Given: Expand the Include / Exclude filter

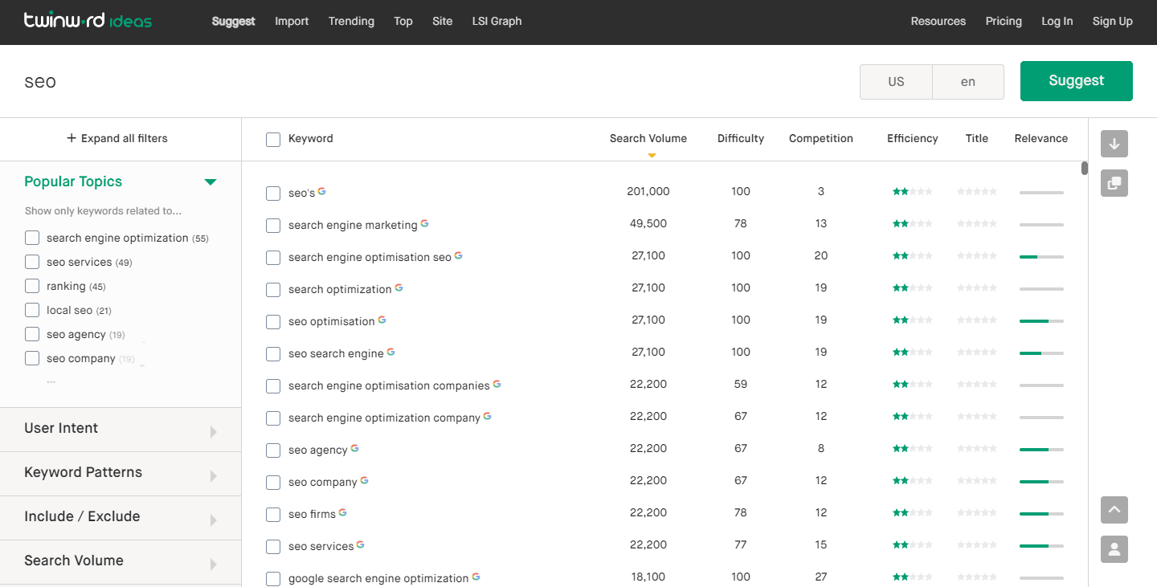Looking at the screenshot, I should (x=121, y=518).
